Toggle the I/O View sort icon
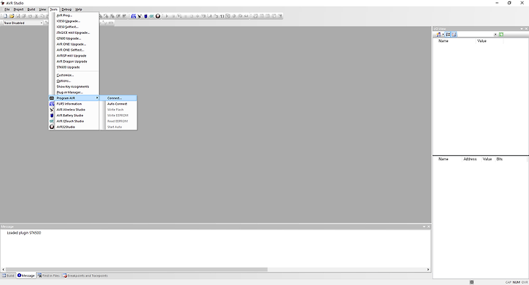Viewport: 529px width, 285px height. point(454,34)
